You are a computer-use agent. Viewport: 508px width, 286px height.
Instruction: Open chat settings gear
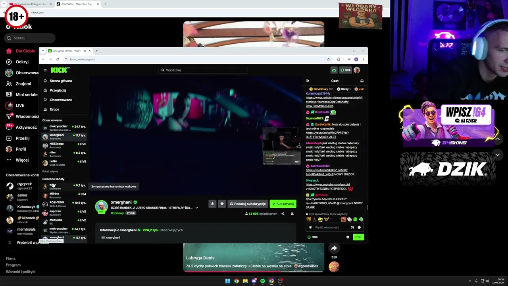coord(348,237)
